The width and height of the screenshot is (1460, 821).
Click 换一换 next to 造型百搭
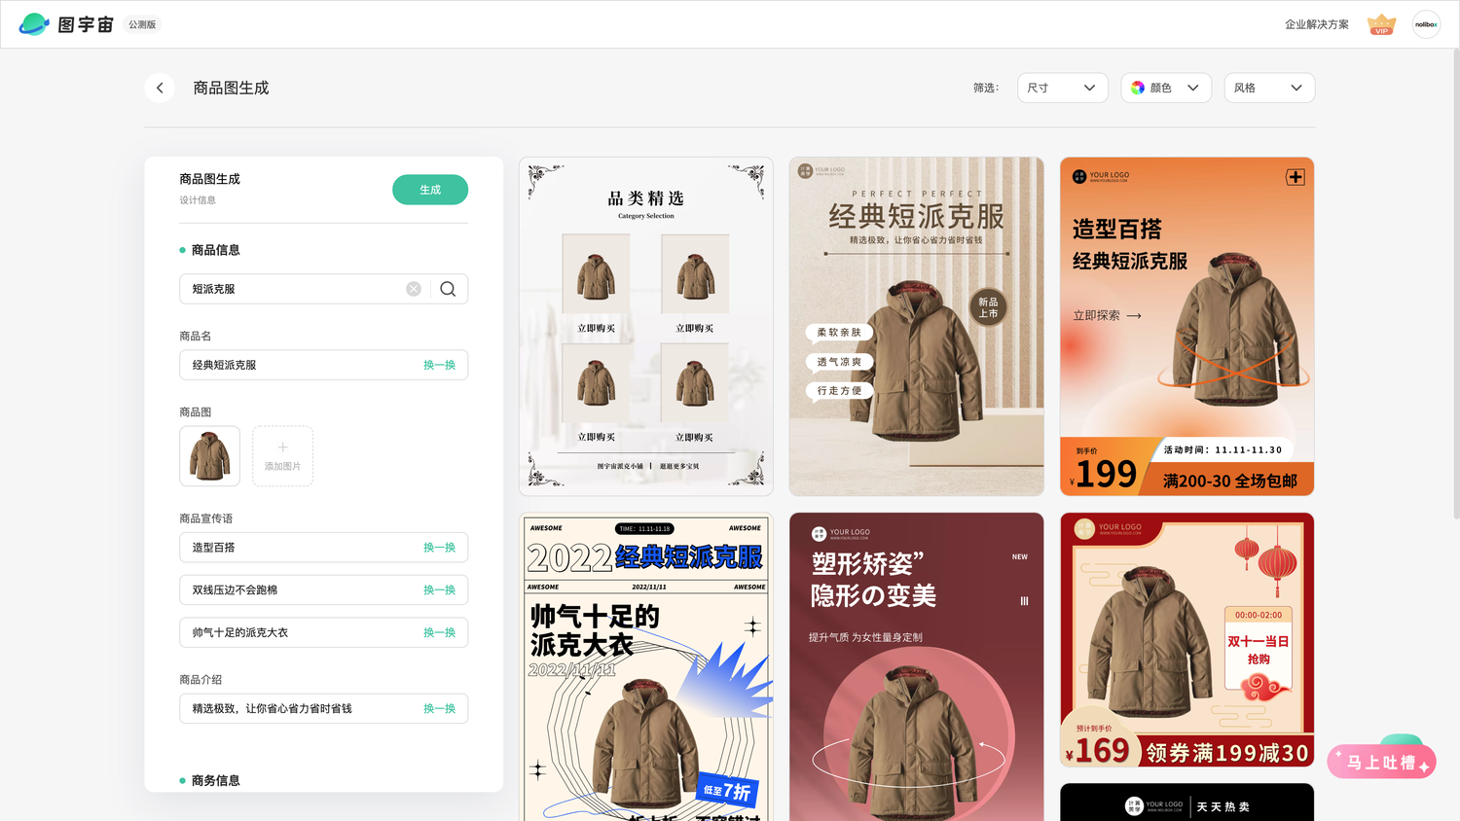coord(439,548)
